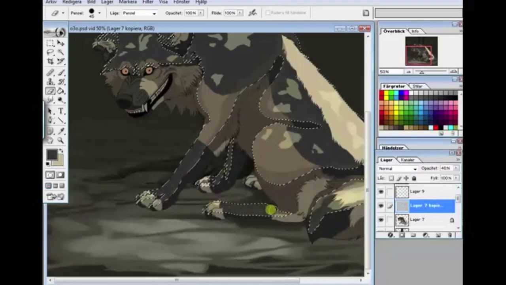Select the Line tool
The image size is (506, 285).
61,121
